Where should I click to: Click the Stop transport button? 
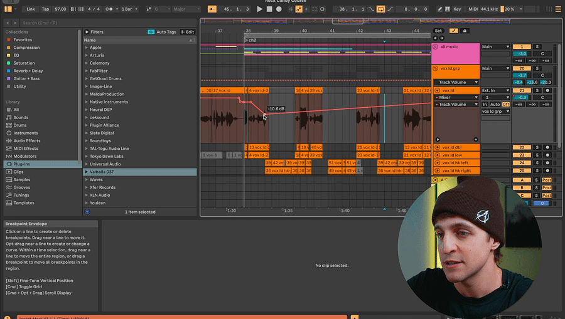[269, 9]
